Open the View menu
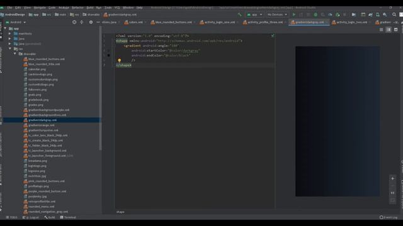Viewport: 403px width, 226px height. pyautogui.click(x=27, y=8)
